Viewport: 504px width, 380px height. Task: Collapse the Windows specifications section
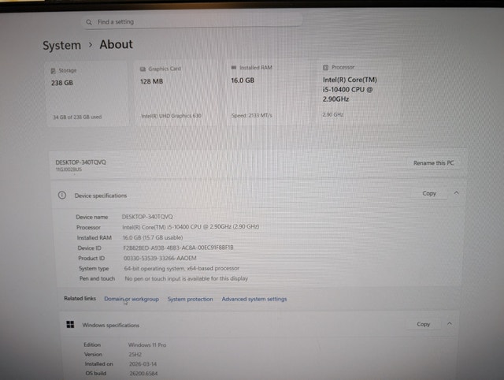[450, 323]
